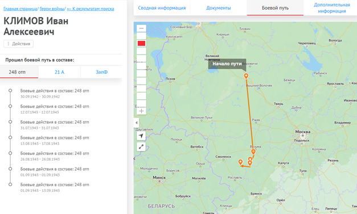Click the Начало пути map pin marker
This screenshot has height=214, width=357.
(246, 76)
